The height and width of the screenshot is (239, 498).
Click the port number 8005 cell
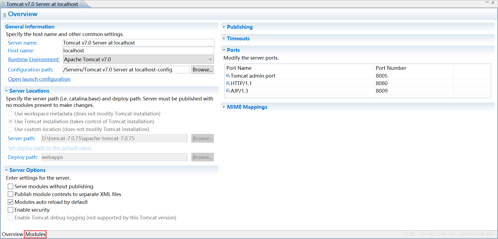coord(414,76)
